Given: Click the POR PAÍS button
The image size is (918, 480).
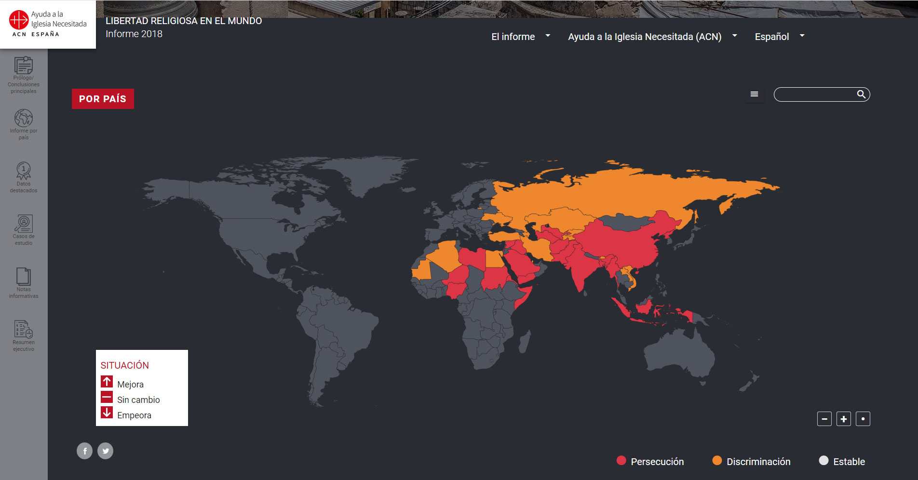Looking at the screenshot, I should [103, 99].
